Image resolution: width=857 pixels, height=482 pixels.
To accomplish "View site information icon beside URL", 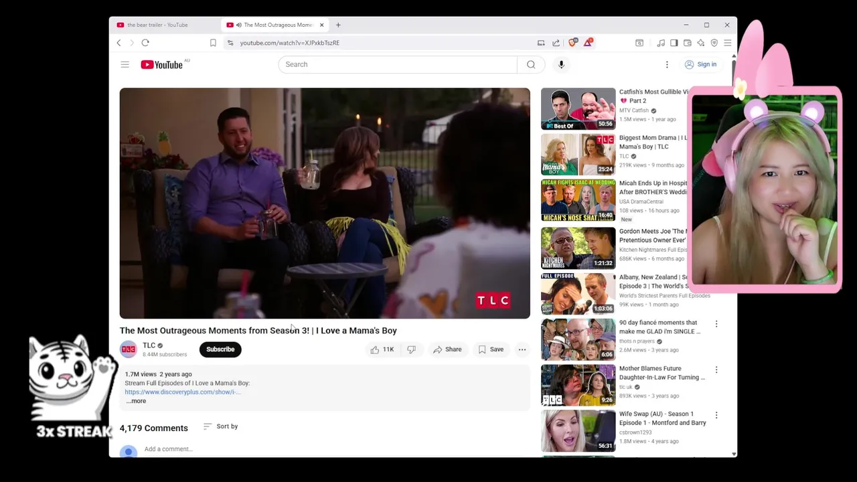I will (x=230, y=43).
